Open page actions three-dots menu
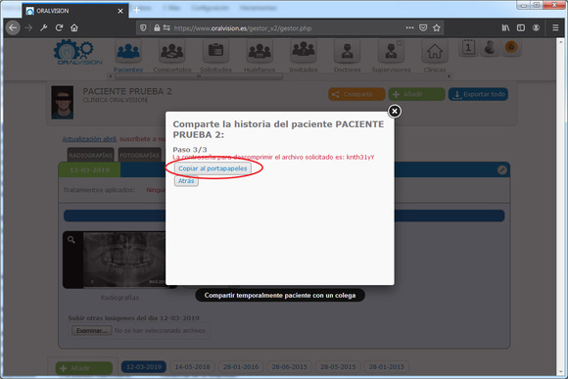Image resolution: width=568 pixels, height=379 pixels. (409, 27)
